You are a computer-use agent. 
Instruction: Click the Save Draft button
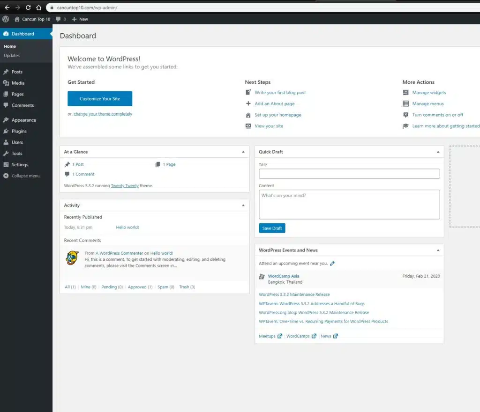click(272, 228)
